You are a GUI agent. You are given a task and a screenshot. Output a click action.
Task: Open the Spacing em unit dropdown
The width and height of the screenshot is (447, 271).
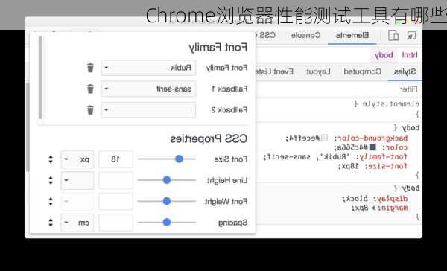pyautogui.click(x=77, y=223)
